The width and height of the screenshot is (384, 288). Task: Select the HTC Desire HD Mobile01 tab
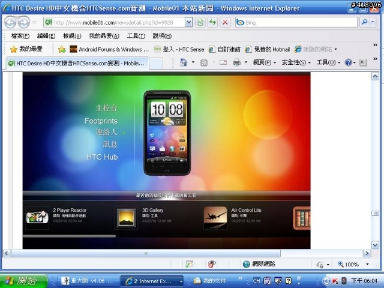77,64
